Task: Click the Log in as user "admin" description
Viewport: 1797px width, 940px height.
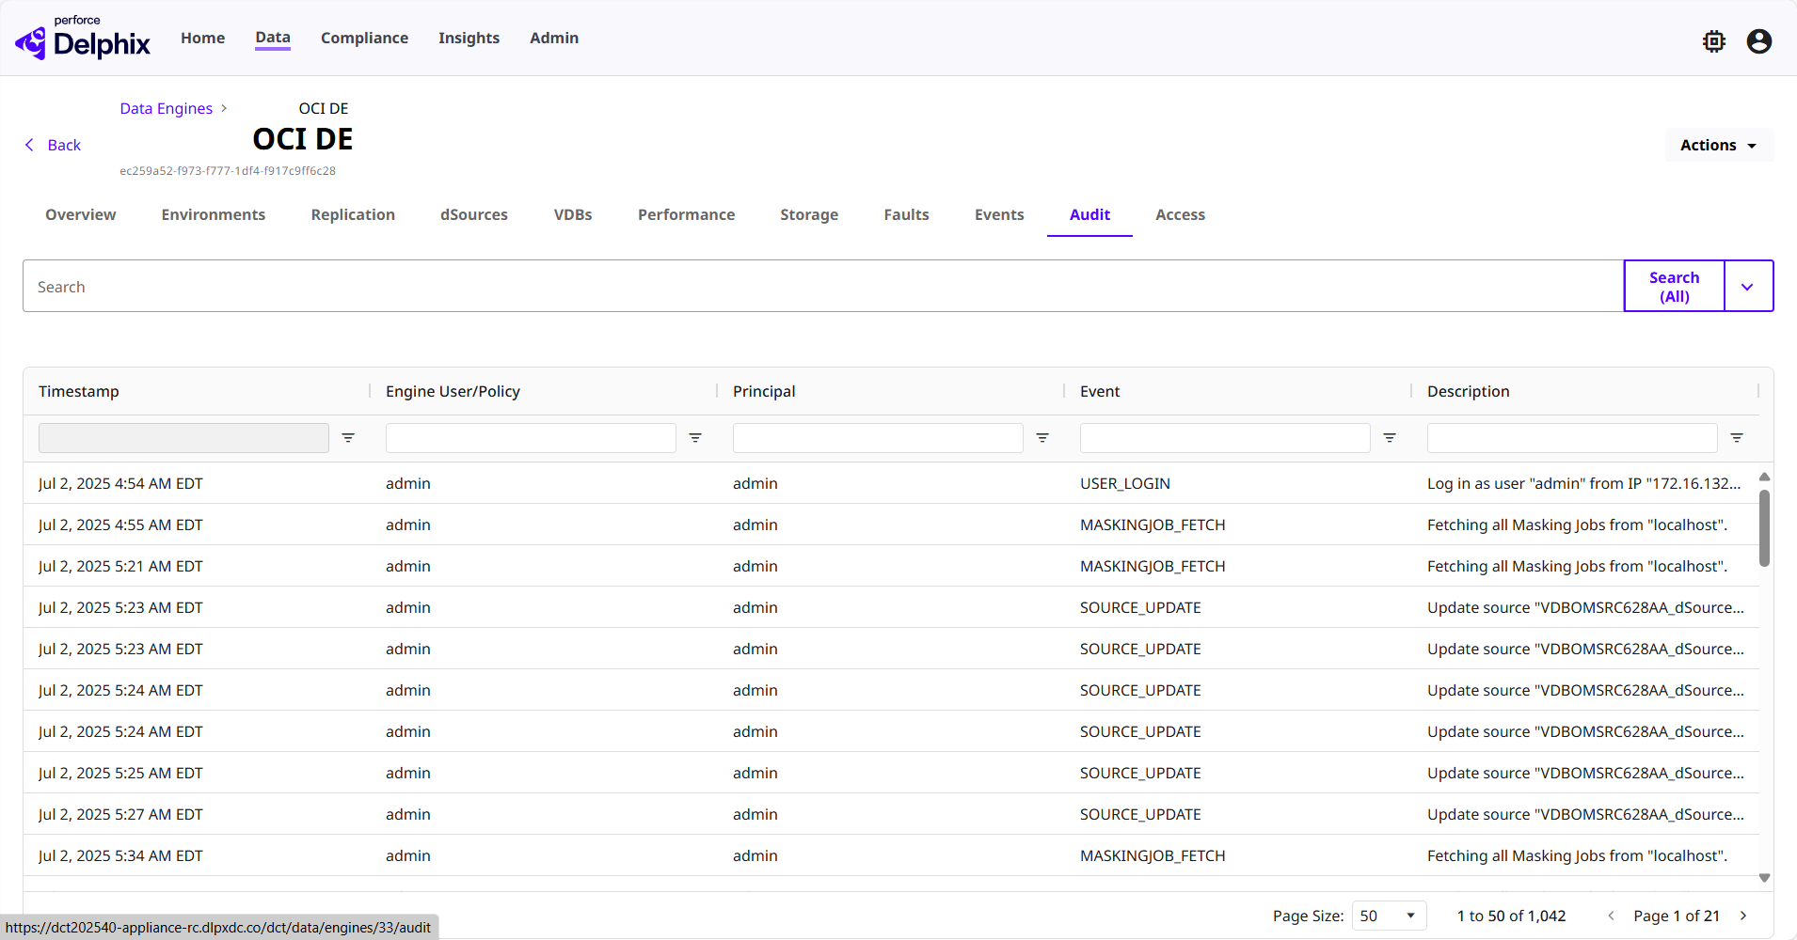Action: (x=1584, y=483)
